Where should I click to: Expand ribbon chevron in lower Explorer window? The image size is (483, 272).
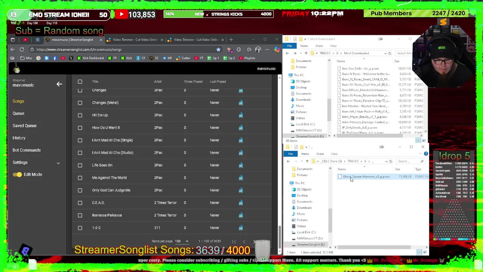click(x=420, y=154)
